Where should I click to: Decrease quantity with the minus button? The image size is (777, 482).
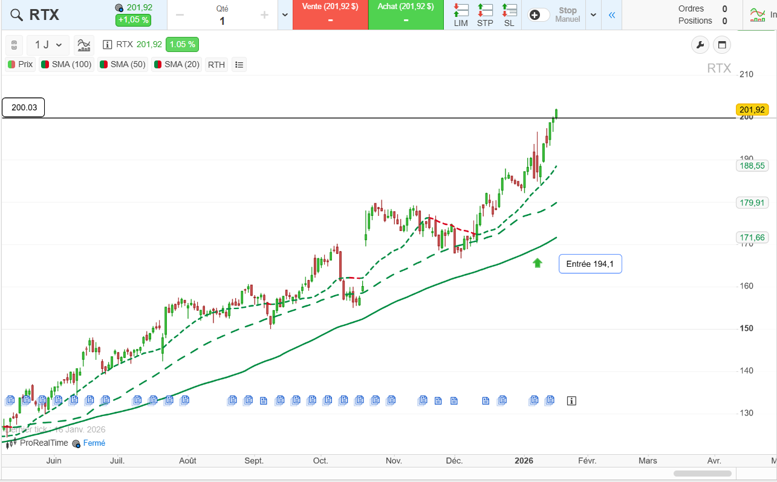tap(180, 15)
